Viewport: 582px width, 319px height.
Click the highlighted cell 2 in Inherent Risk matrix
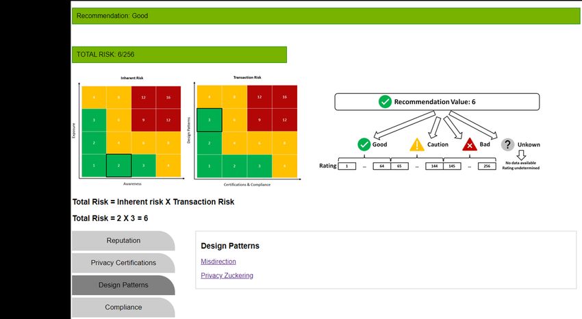[x=118, y=166]
